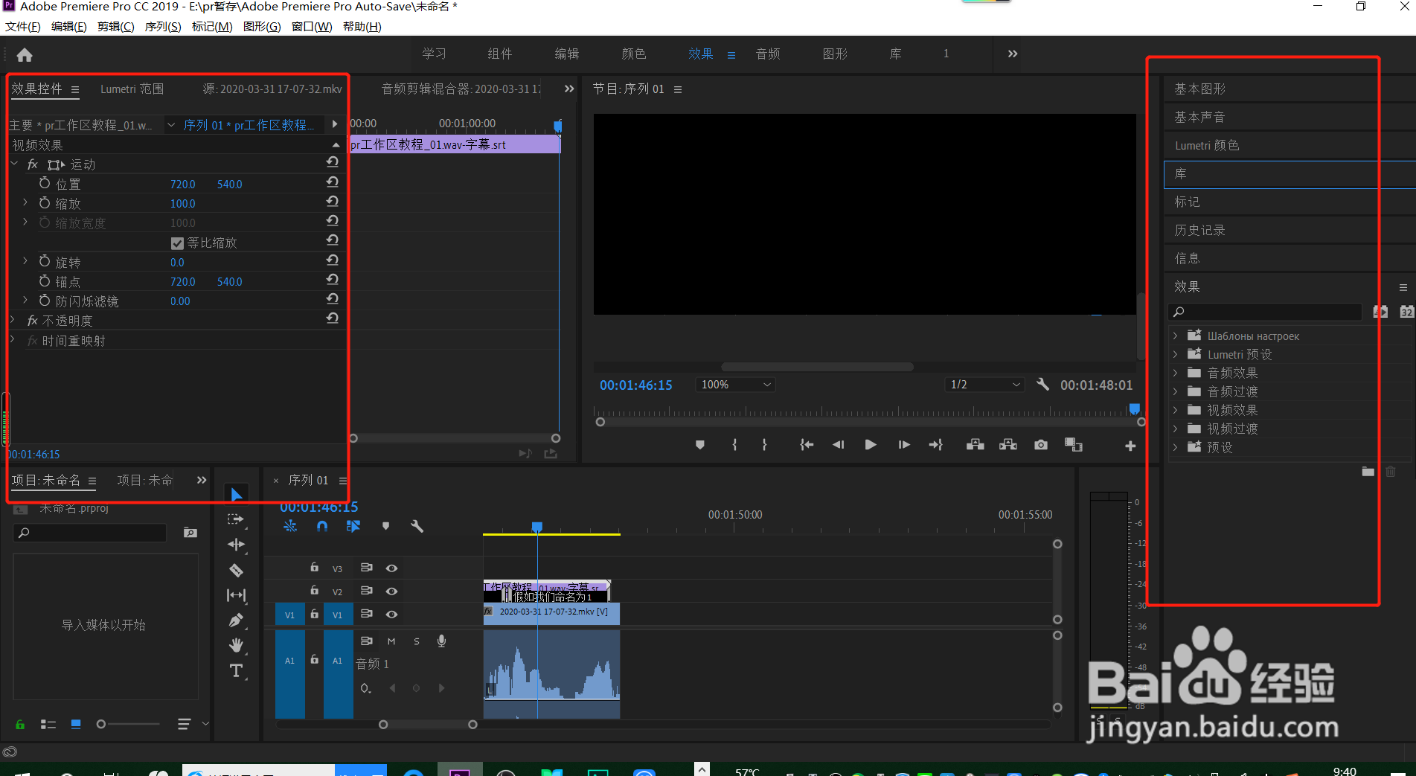Switch to Audio workspace tab

click(768, 54)
